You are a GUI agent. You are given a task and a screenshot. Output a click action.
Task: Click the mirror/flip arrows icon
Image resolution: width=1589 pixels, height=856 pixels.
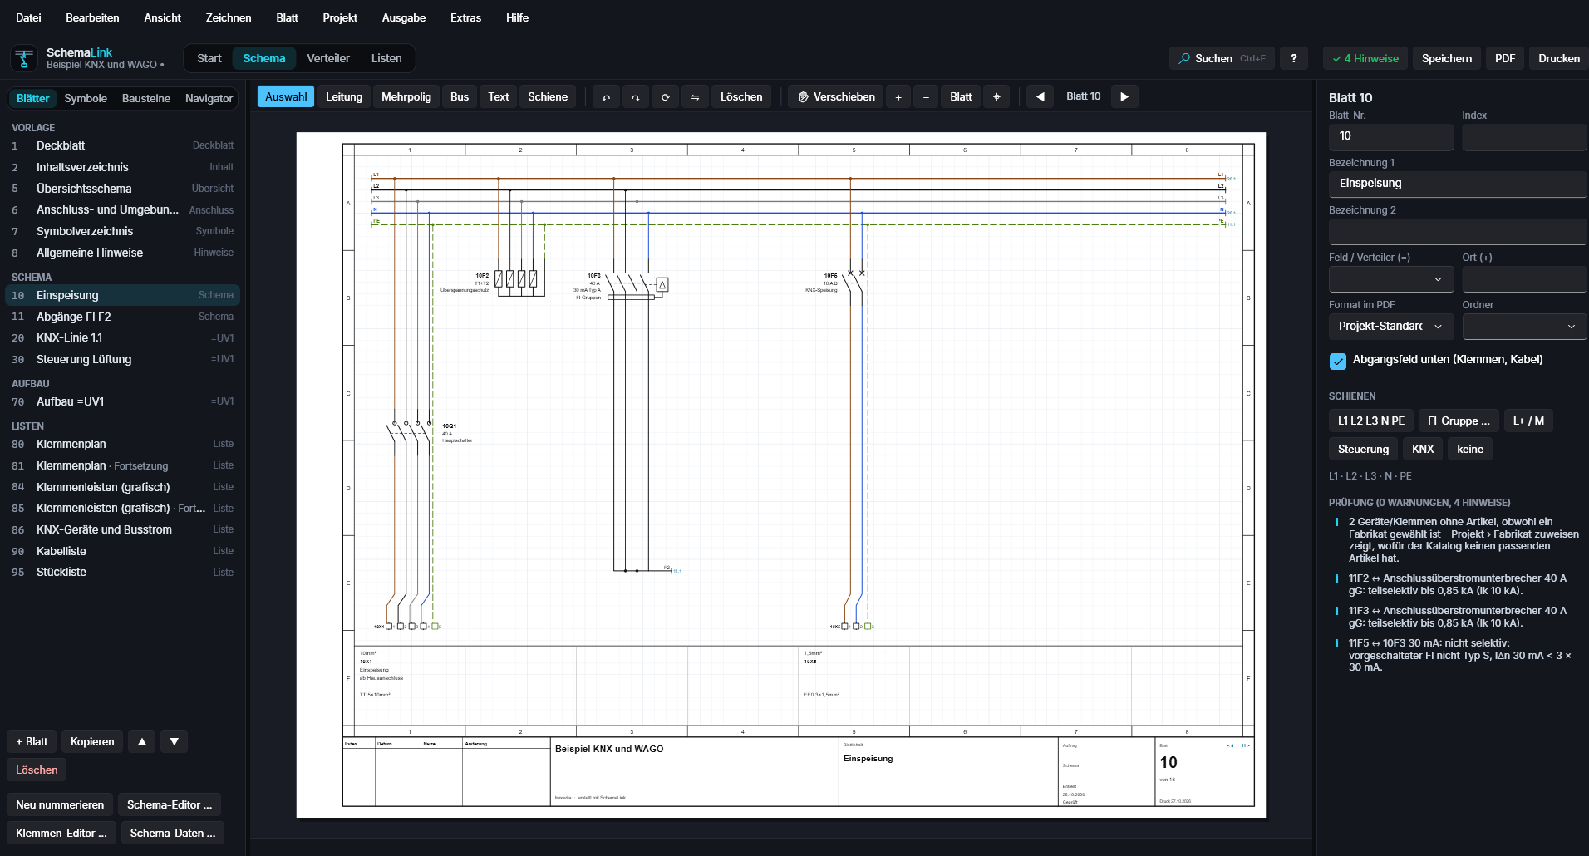696,97
